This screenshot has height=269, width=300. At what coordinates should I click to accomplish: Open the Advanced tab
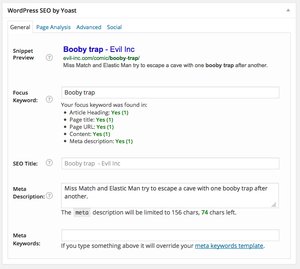[88, 27]
